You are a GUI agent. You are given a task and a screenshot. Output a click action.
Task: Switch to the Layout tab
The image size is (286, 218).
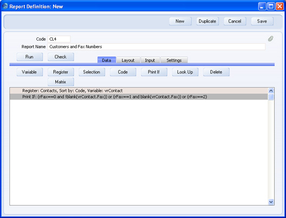click(x=128, y=60)
